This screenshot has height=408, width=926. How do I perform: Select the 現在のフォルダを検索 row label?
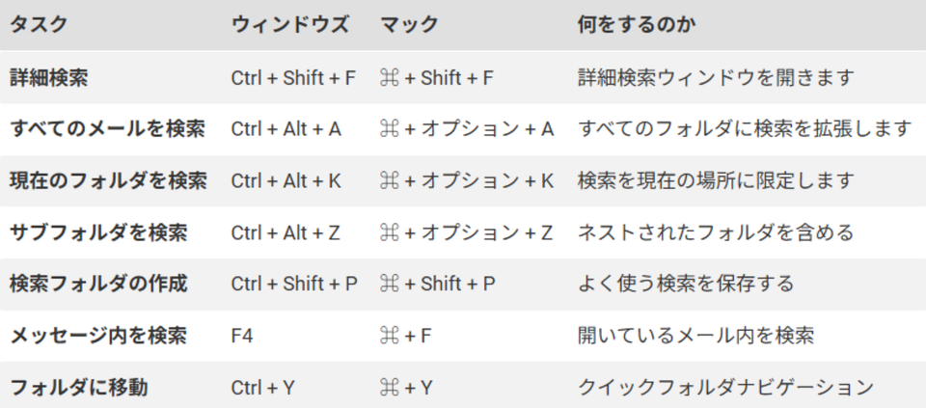pyautogui.click(x=108, y=180)
